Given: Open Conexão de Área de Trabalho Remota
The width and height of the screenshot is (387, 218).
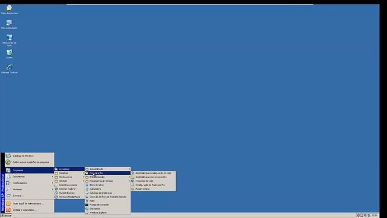Looking at the screenshot, I should tap(108, 197).
